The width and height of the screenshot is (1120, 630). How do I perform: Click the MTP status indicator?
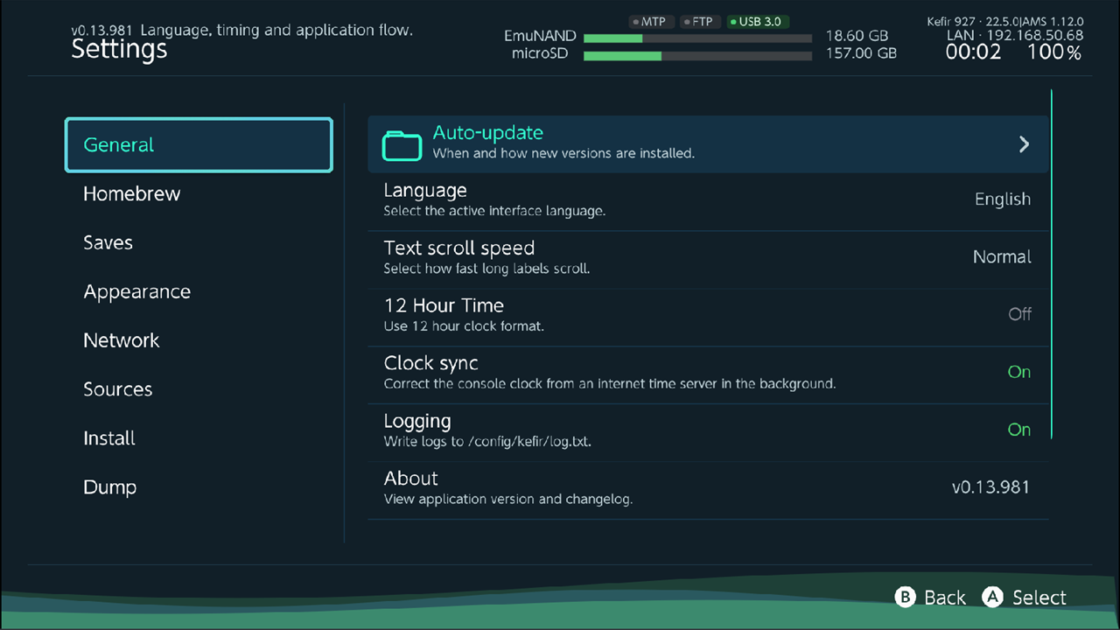[649, 22]
